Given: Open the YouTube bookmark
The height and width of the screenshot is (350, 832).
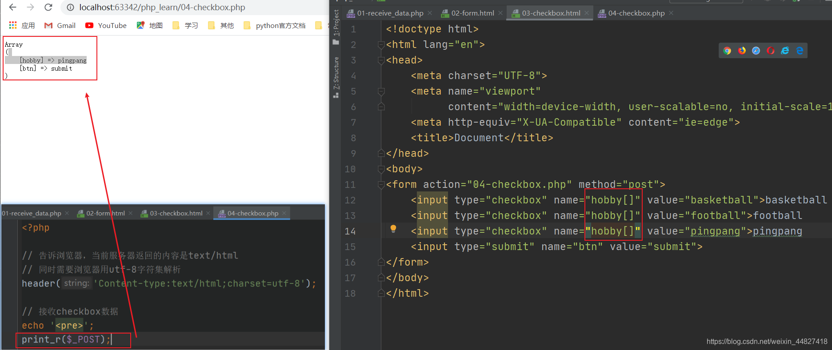Looking at the screenshot, I should click(106, 25).
